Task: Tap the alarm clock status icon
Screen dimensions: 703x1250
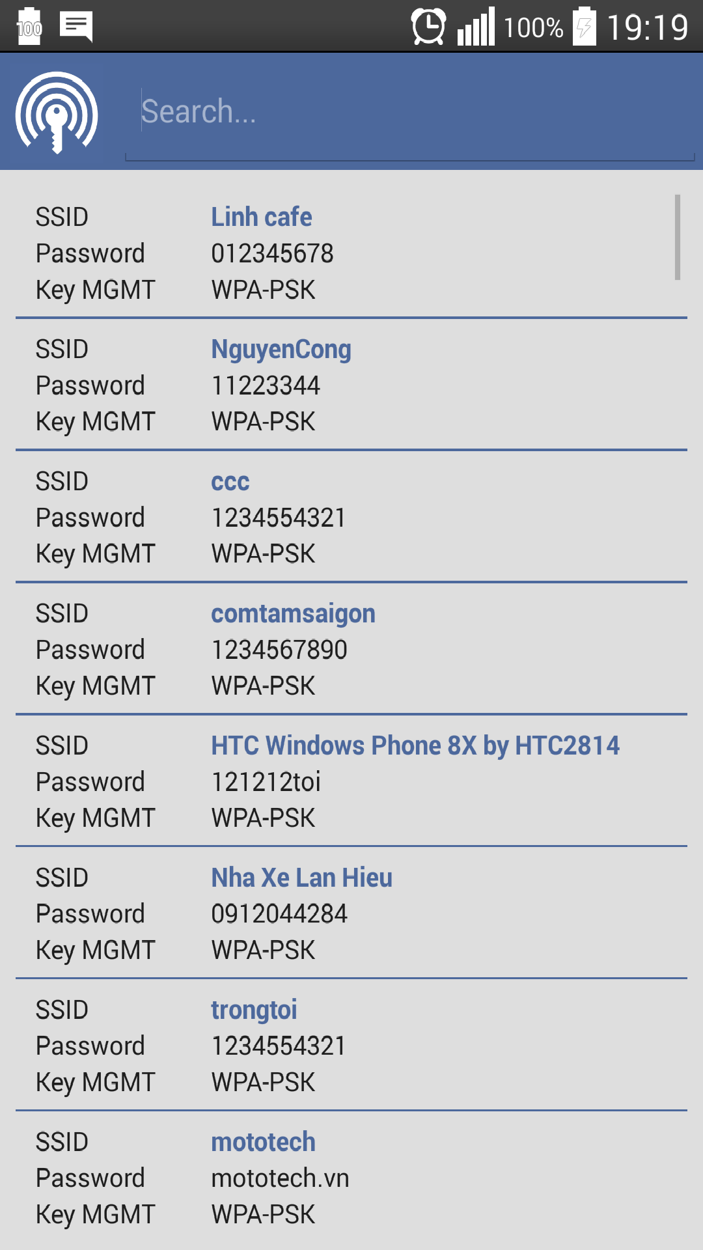Action: (428, 27)
